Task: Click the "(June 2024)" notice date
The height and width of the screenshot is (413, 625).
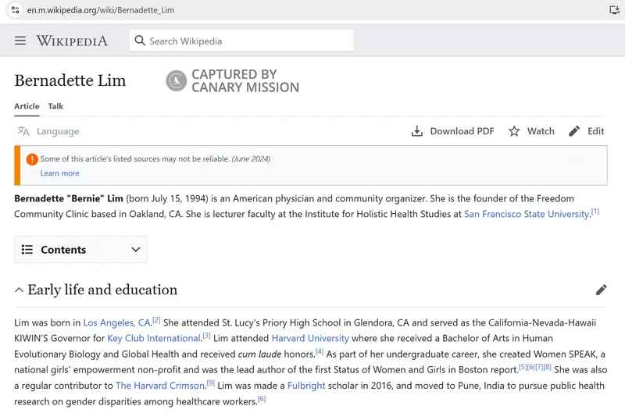Action: click(x=251, y=159)
